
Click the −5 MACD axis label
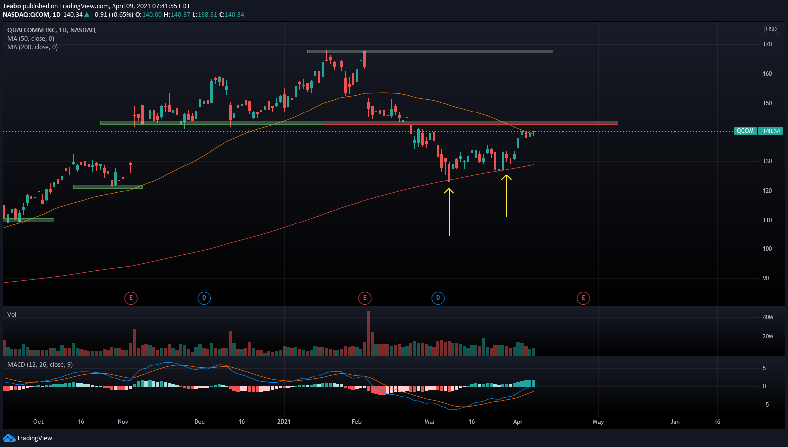tap(766, 405)
